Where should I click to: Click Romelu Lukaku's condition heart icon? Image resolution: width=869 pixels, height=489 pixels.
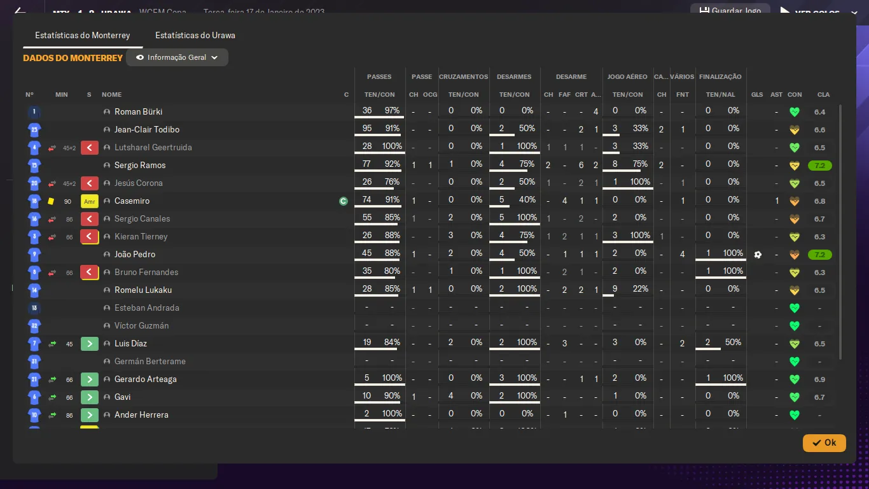(x=794, y=290)
